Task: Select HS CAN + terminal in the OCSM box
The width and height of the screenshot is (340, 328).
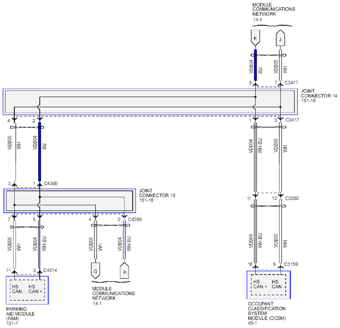Action: click(260, 284)
